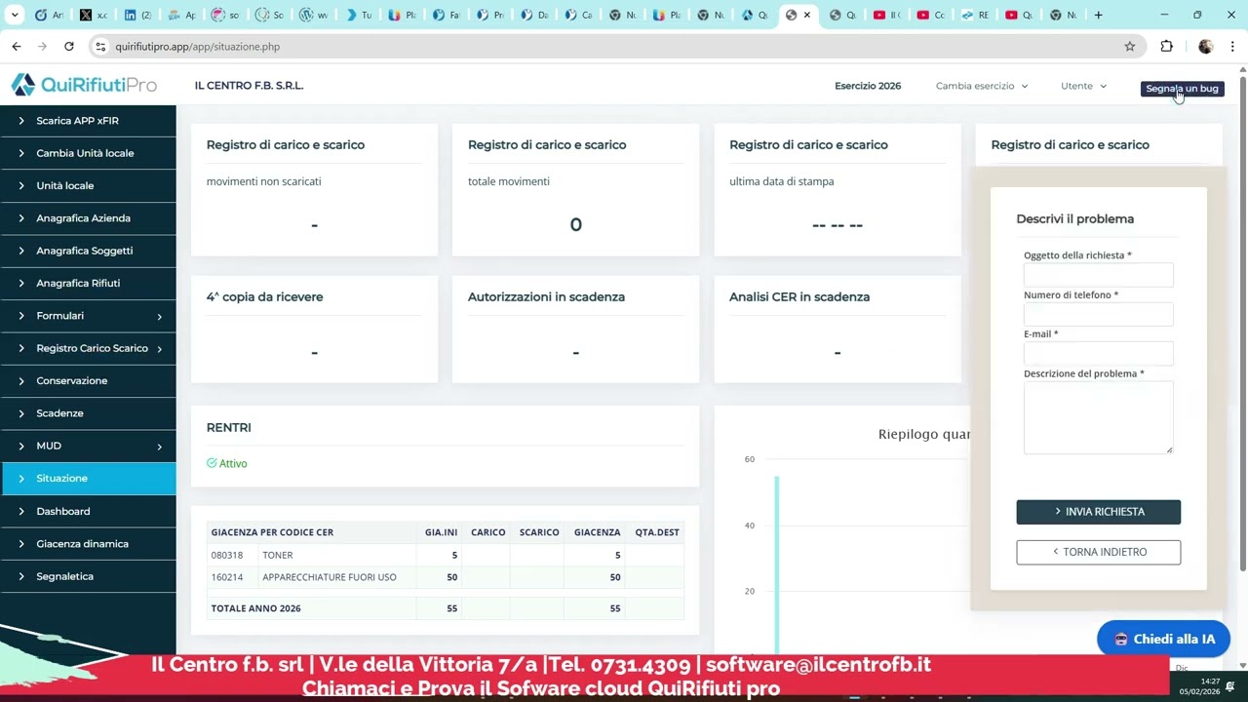
Task: Reload the current page
Action: (69, 46)
